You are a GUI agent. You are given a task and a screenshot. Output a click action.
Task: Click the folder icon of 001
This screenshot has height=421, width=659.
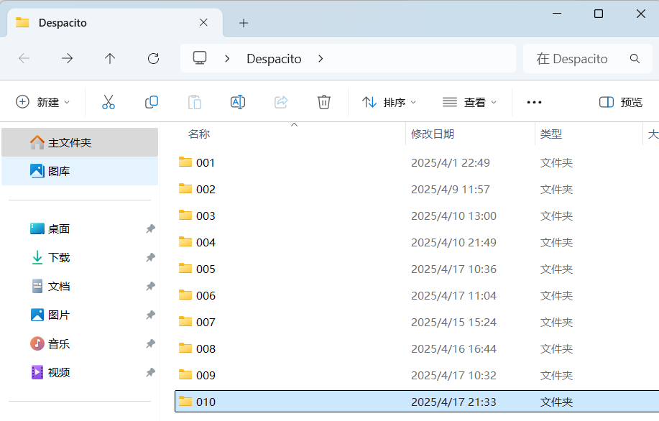(185, 162)
